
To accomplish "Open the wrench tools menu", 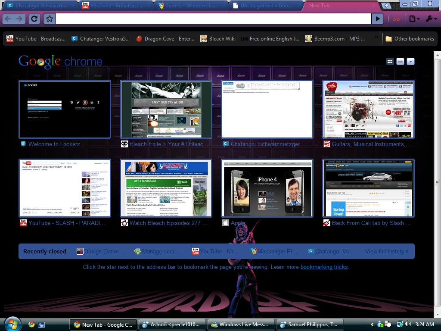I will coord(431,19).
